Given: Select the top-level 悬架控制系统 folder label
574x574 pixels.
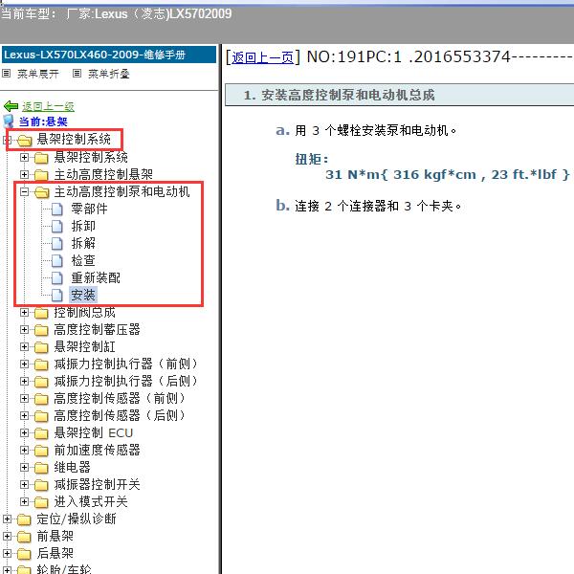Looking at the screenshot, I should click(x=74, y=139).
